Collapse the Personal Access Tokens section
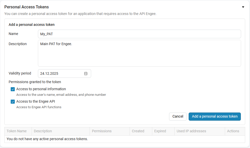Viewport: 250px width, 148px height. click(243, 7)
